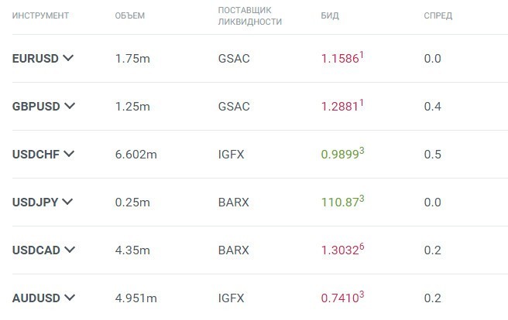Click the ОБЪЕМ column header
Screen dimensions: 508x320
coord(129,15)
